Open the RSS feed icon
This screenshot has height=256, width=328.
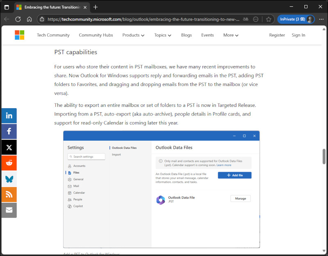[x=9, y=195]
